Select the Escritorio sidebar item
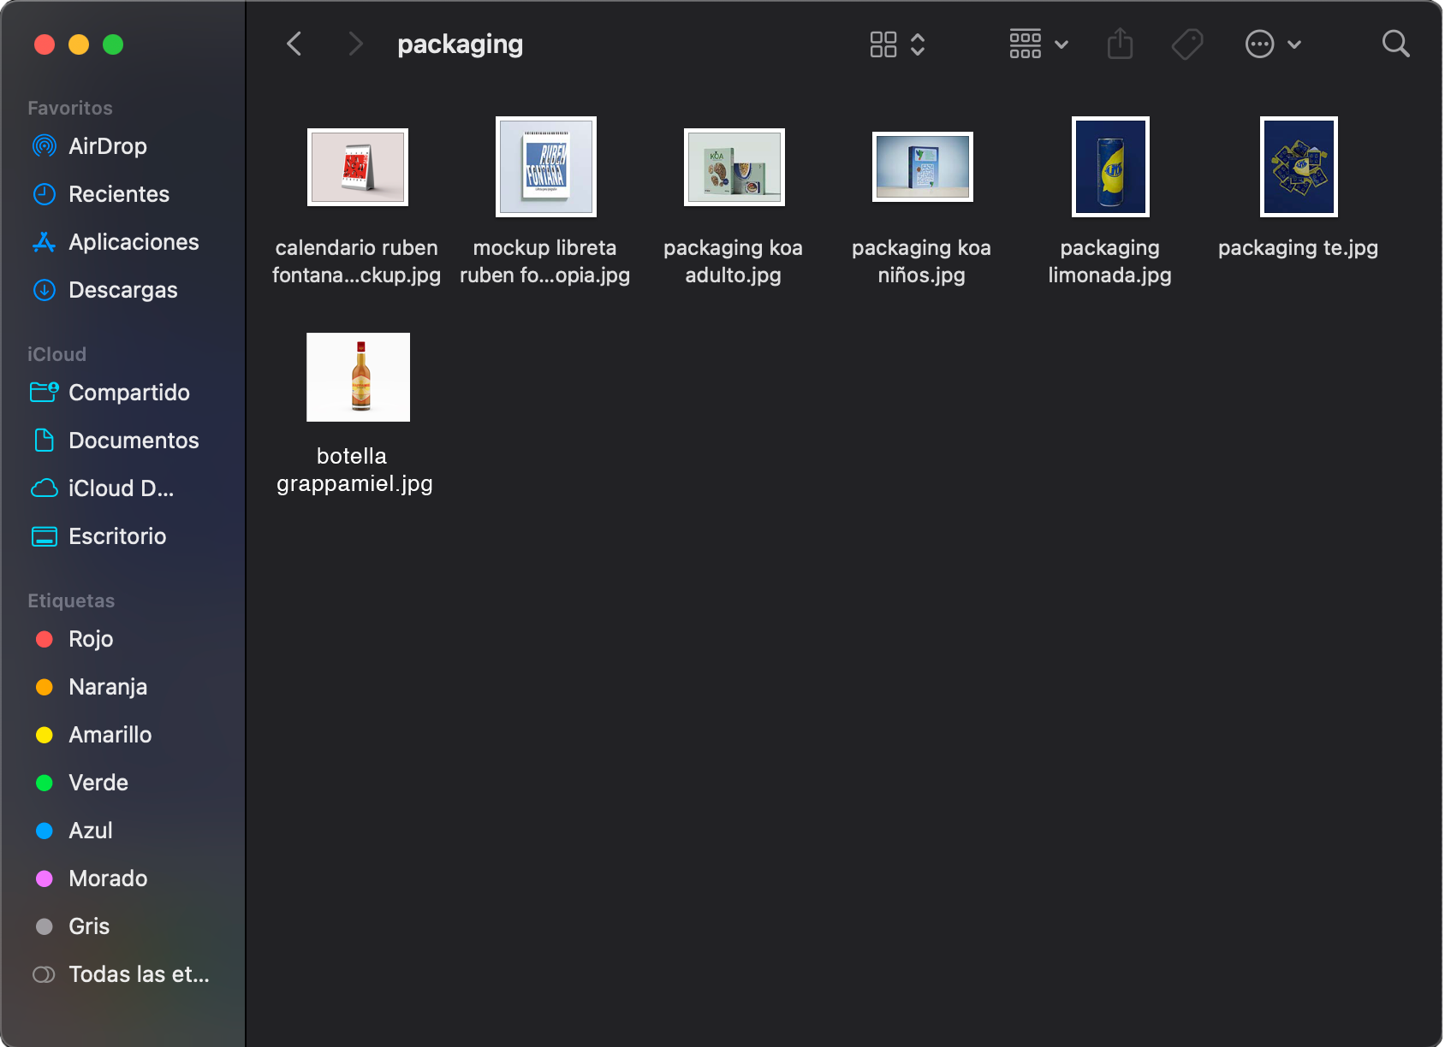 point(117,536)
